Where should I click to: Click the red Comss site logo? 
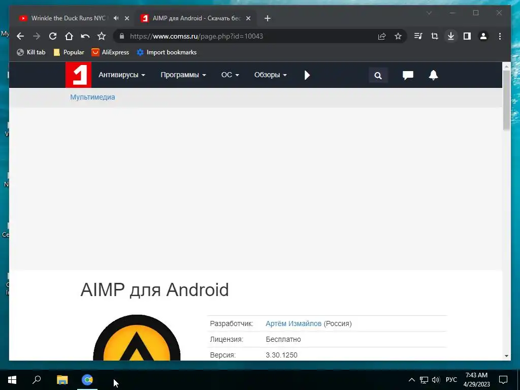point(78,75)
